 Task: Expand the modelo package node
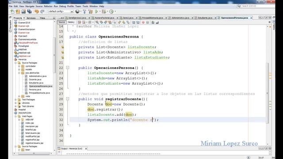(x=19, y=69)
